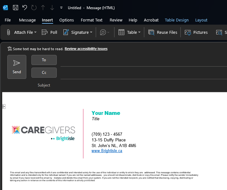Screen dimensions: 227x190
Task: Open the File menu
Action: [8, 20]
